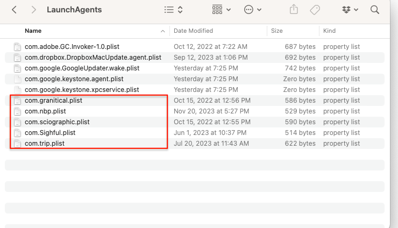Click the com.google.GoogleUpdater.wake.plist file icon

tap(18, 68)
